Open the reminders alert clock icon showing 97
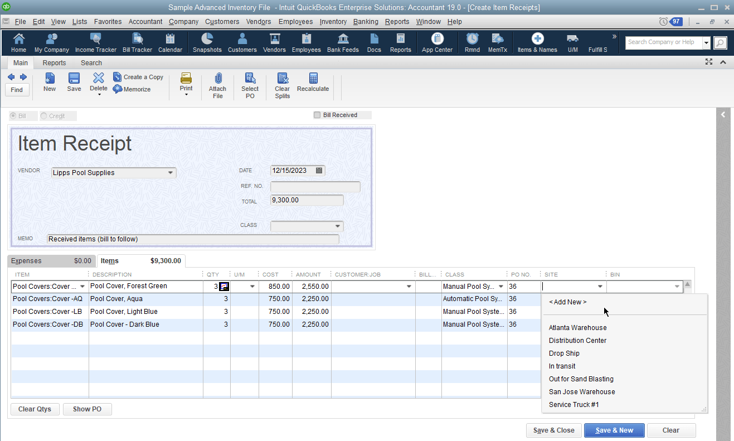The height and width of the screenshot is (441, 734). (x=671, y=21)
